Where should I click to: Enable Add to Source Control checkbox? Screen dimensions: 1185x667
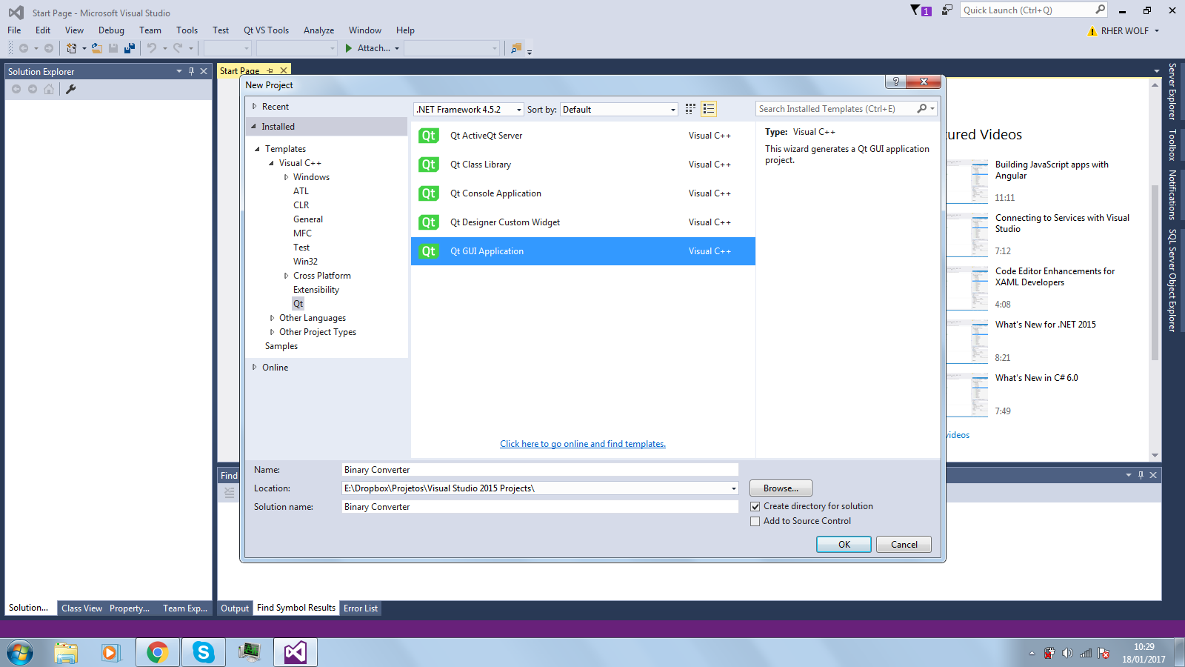[x=755, y=522]
